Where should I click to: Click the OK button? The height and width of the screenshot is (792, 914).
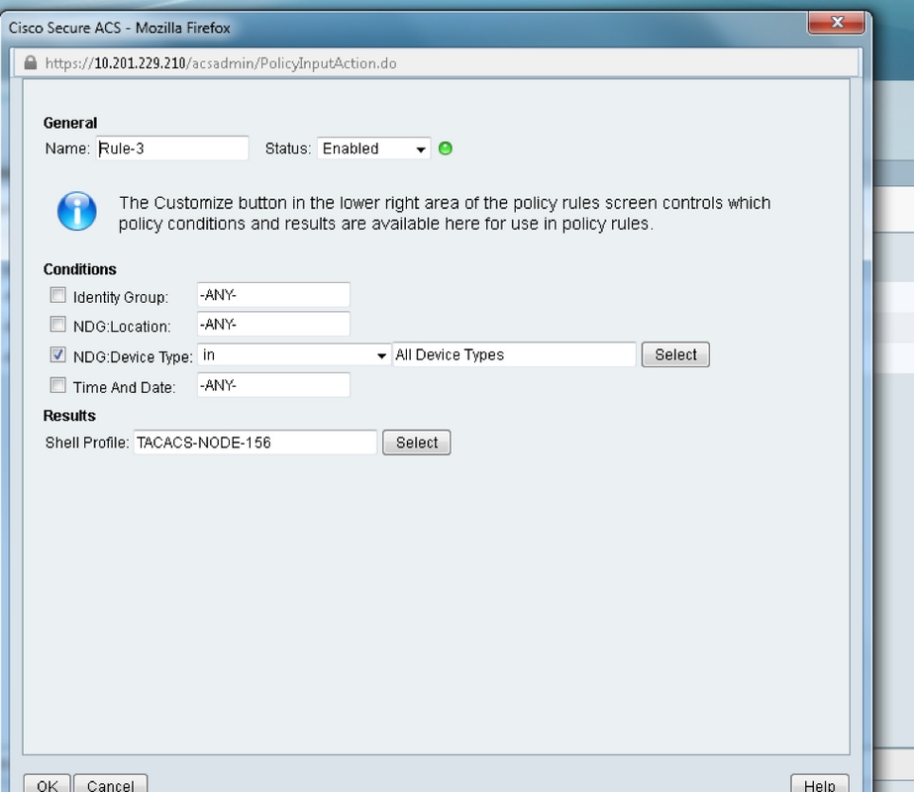(x=48, y=785)
